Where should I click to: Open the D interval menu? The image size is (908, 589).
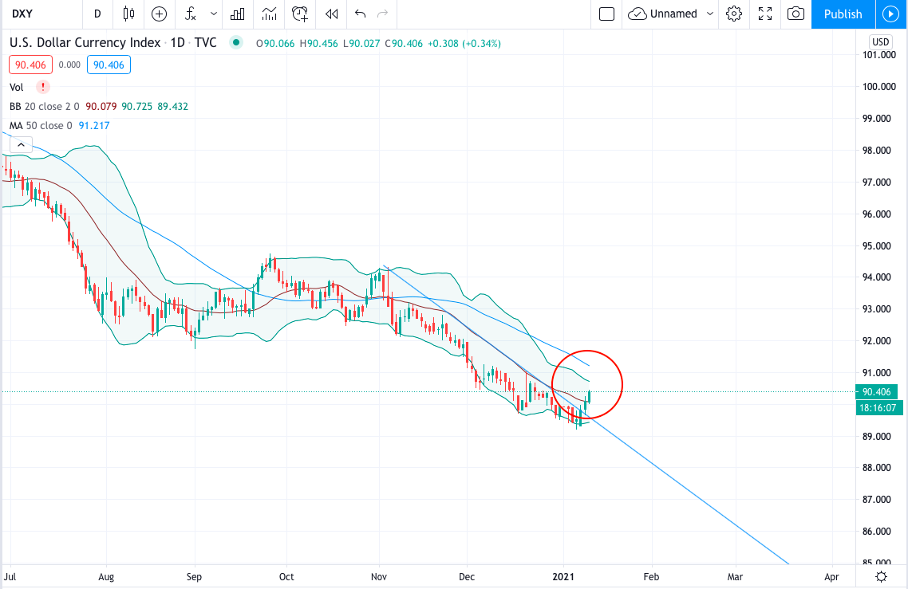pyautogui.click(x=96, y=14)
